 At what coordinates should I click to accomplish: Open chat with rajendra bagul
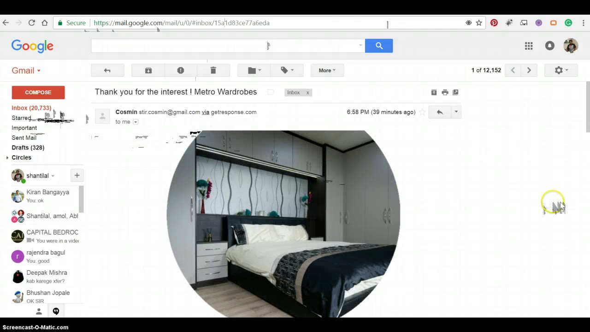[45, 256]
